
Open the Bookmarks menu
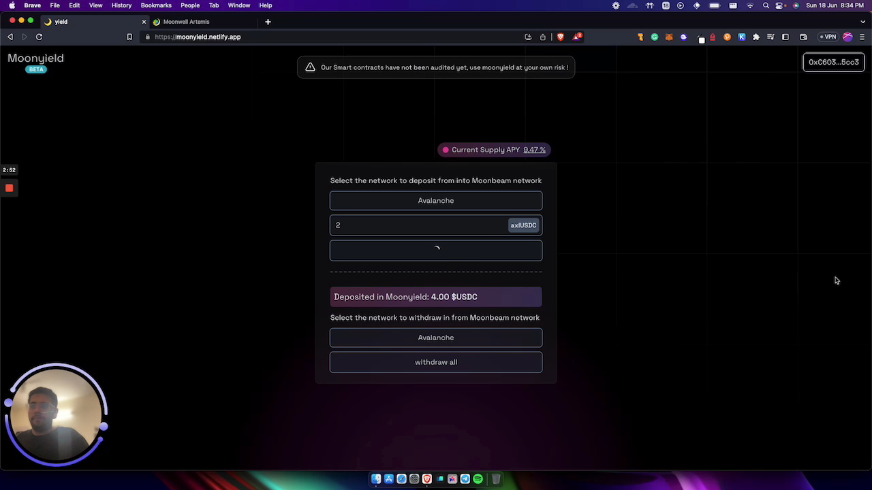[x=156, y=5]
